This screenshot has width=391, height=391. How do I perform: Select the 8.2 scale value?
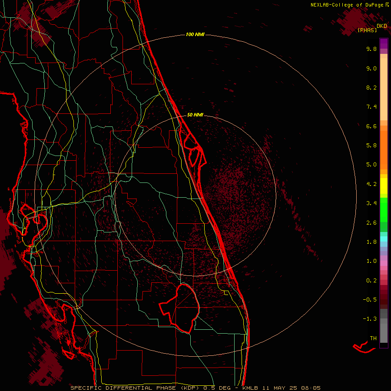pos(371,87)
